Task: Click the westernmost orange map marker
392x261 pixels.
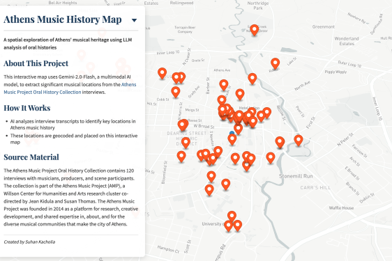Action: coord(163,74)
